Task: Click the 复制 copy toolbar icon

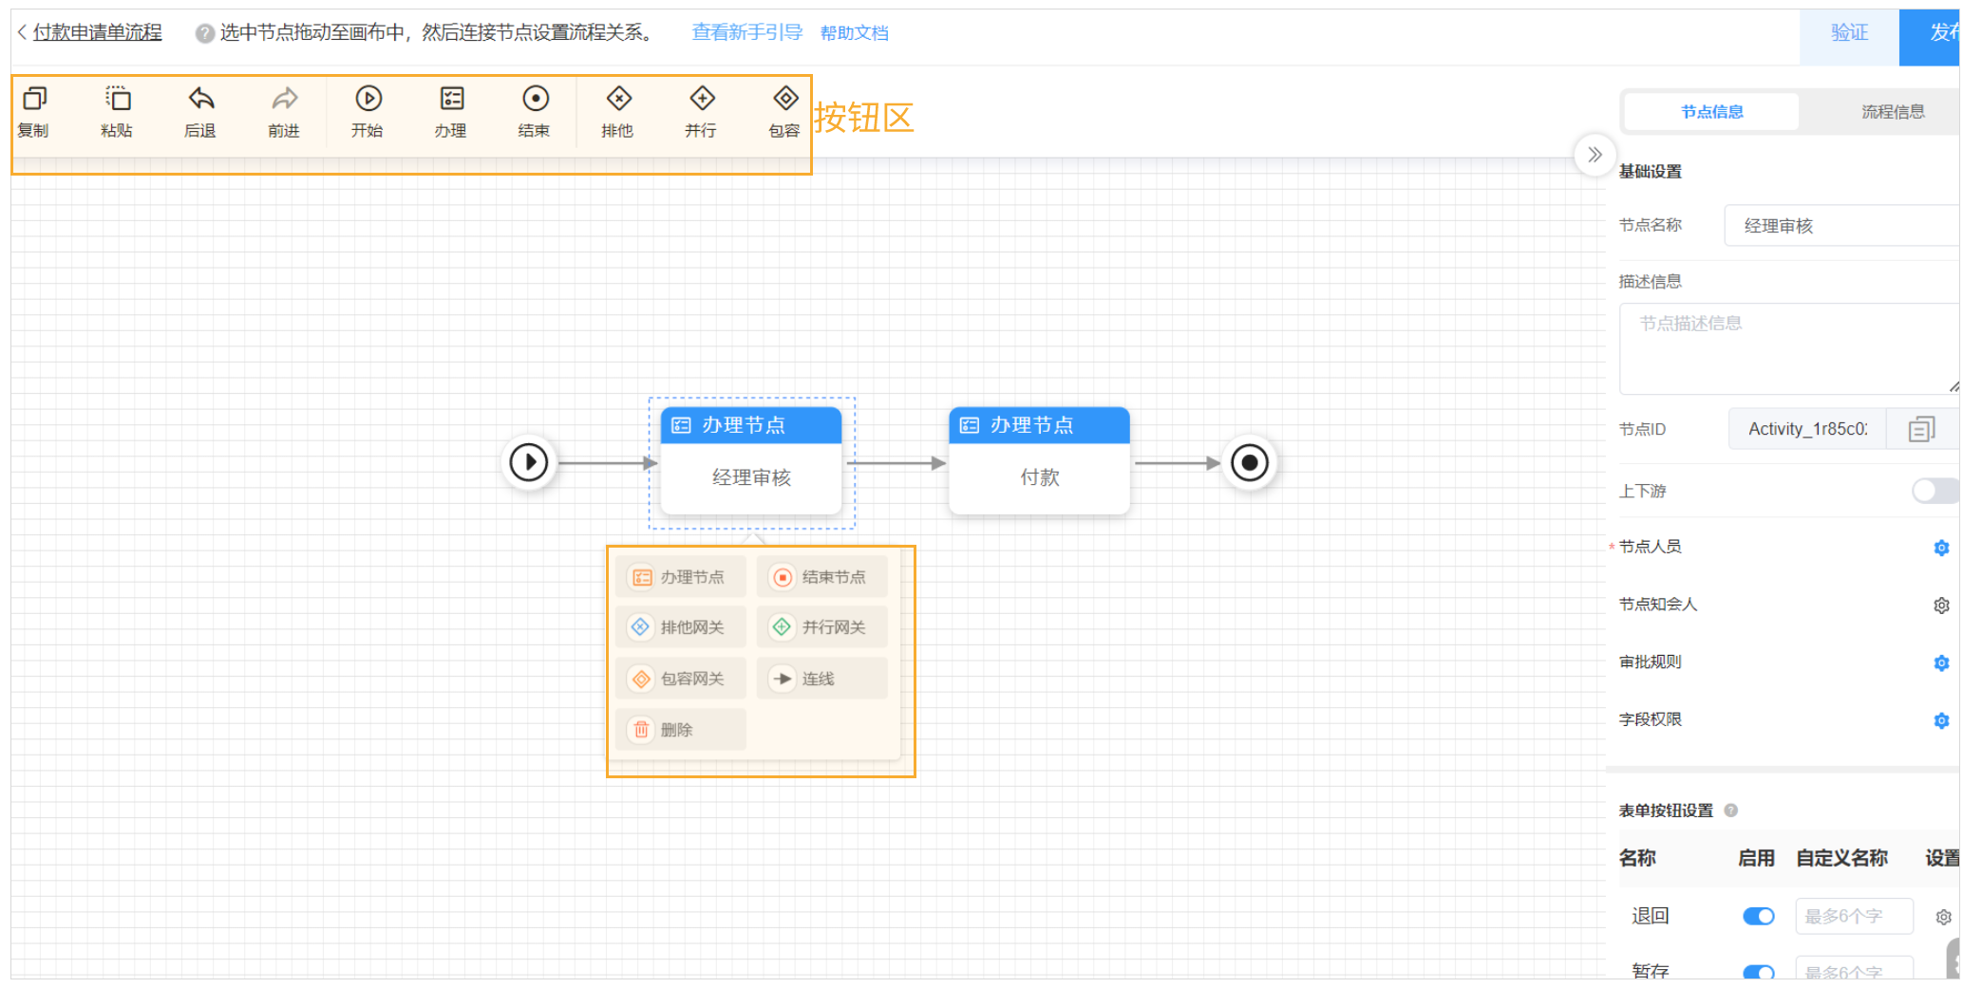Action: (34, 100)
